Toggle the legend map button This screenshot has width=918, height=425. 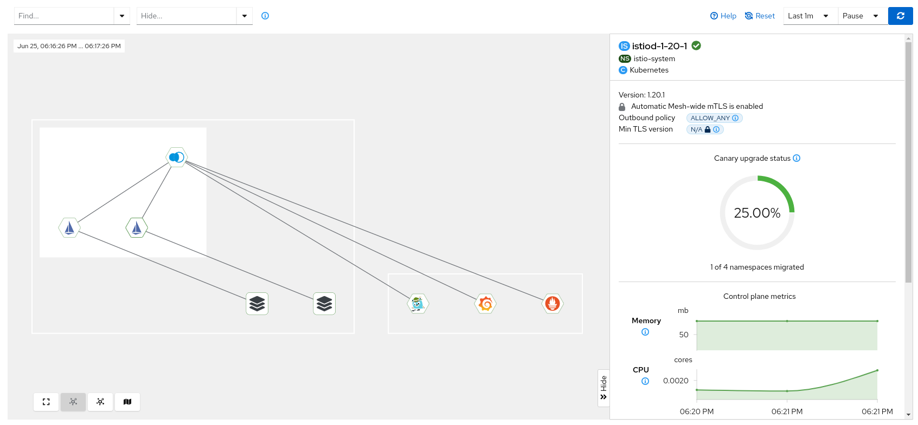tap(127, 402)
